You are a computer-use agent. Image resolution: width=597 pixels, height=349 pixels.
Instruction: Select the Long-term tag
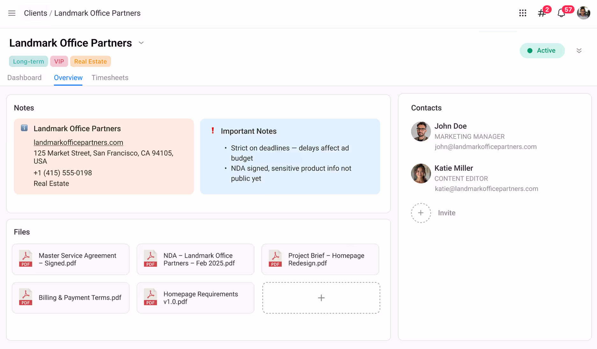(28, 61)
